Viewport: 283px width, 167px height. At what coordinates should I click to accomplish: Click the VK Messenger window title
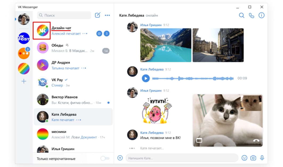28,7
